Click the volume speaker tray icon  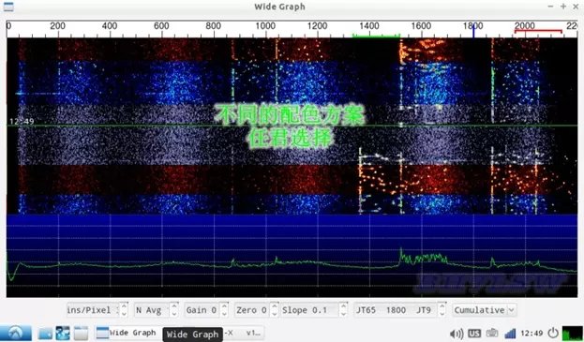click(x=457, y=334)
